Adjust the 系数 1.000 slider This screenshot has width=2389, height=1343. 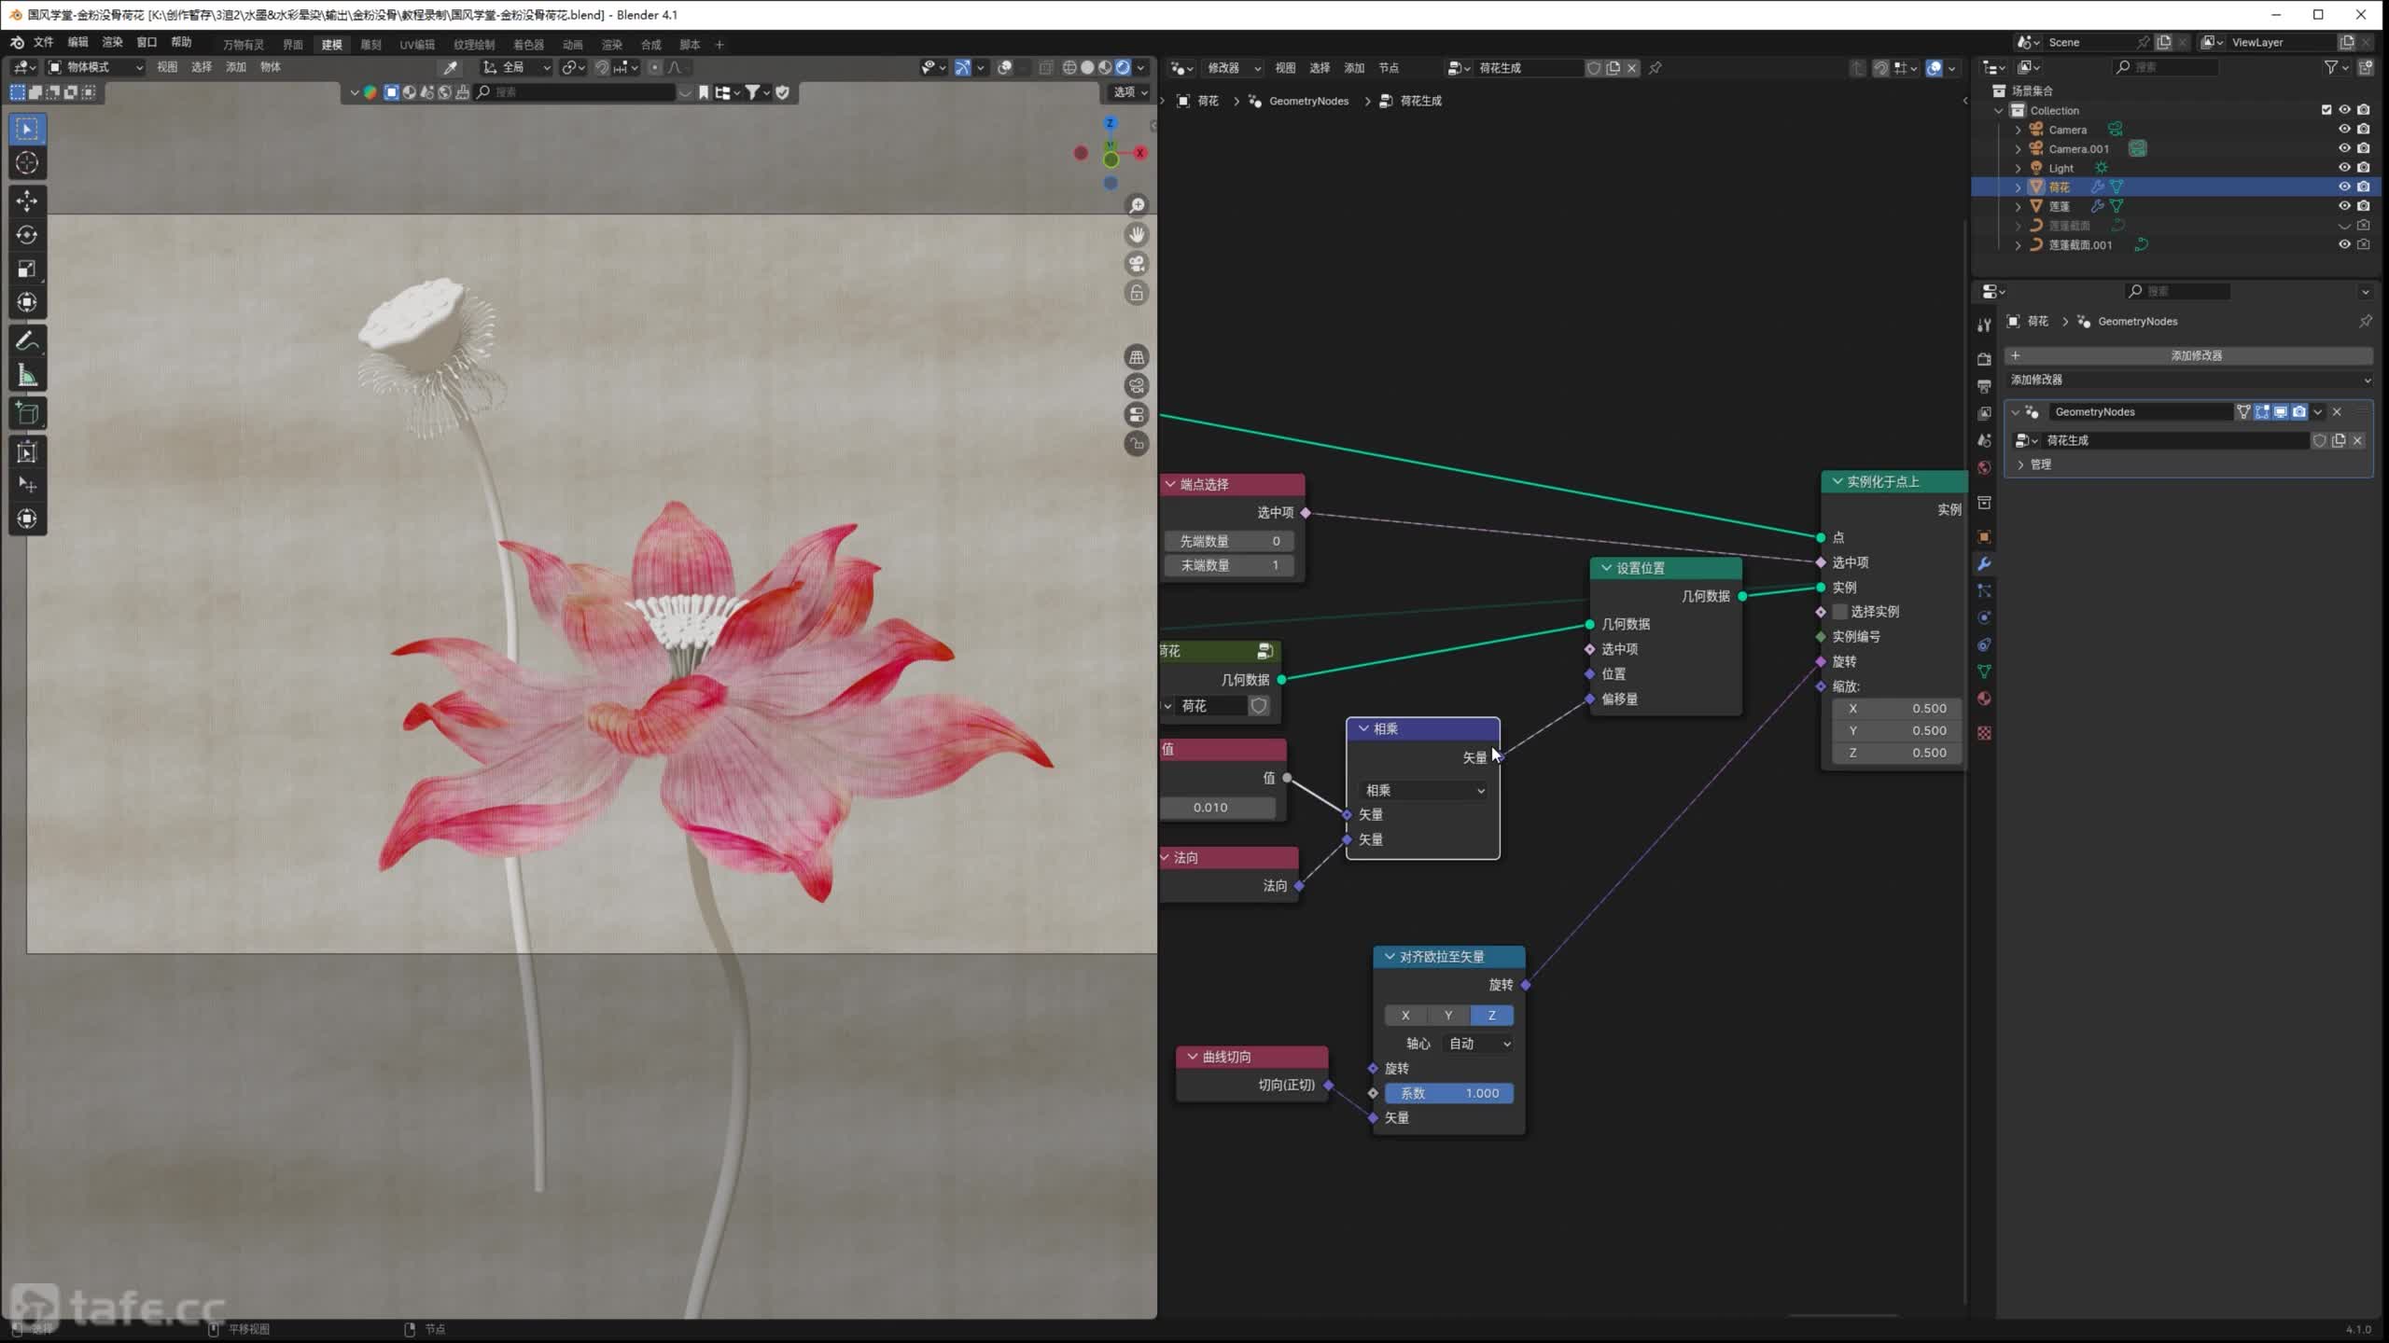1448,1093
